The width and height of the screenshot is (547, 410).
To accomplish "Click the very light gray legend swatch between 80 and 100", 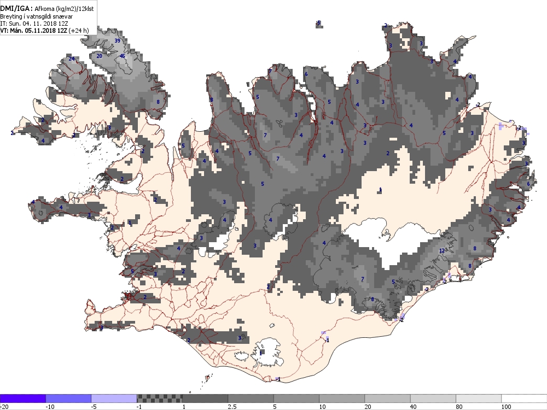I will tap(479, 399).
